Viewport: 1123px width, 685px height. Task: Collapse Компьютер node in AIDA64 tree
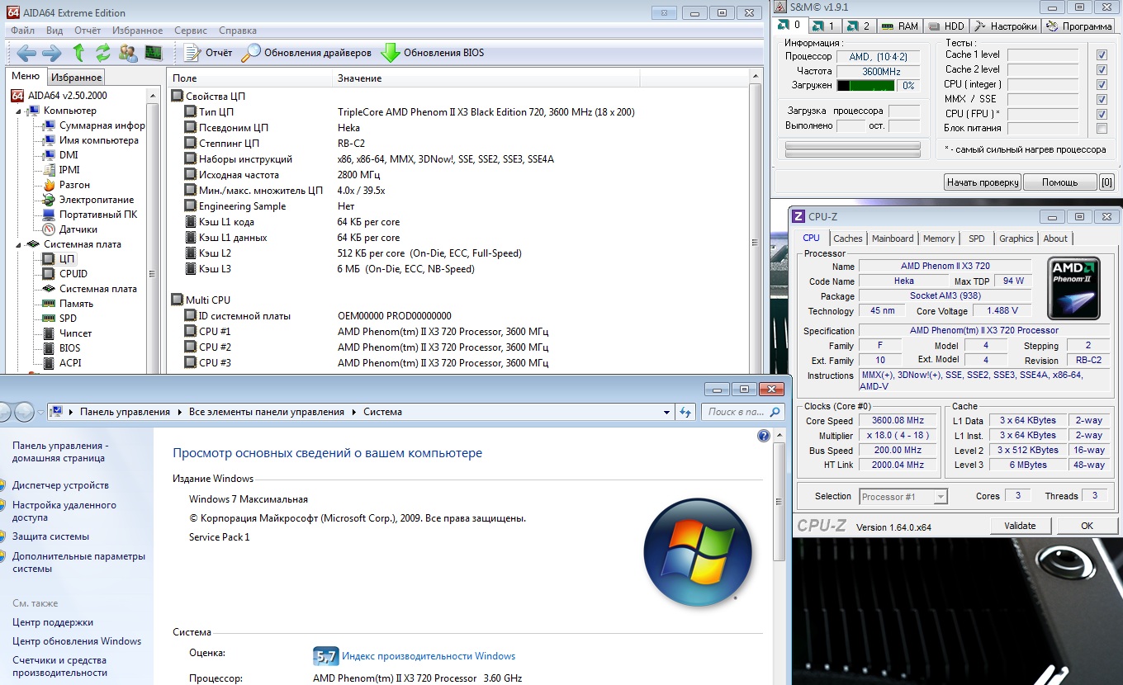click(19, 111)
